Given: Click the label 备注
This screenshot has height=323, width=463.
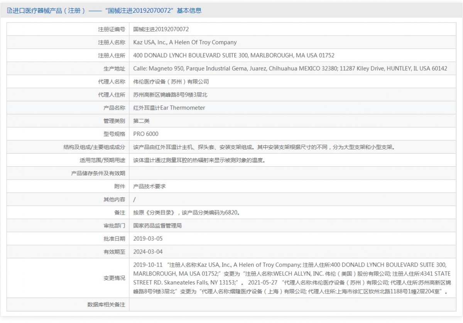Looking at the screenshot, I should [x=120, y=213].
